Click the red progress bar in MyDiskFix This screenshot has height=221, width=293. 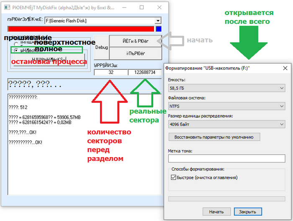click(x=81, y=29)
